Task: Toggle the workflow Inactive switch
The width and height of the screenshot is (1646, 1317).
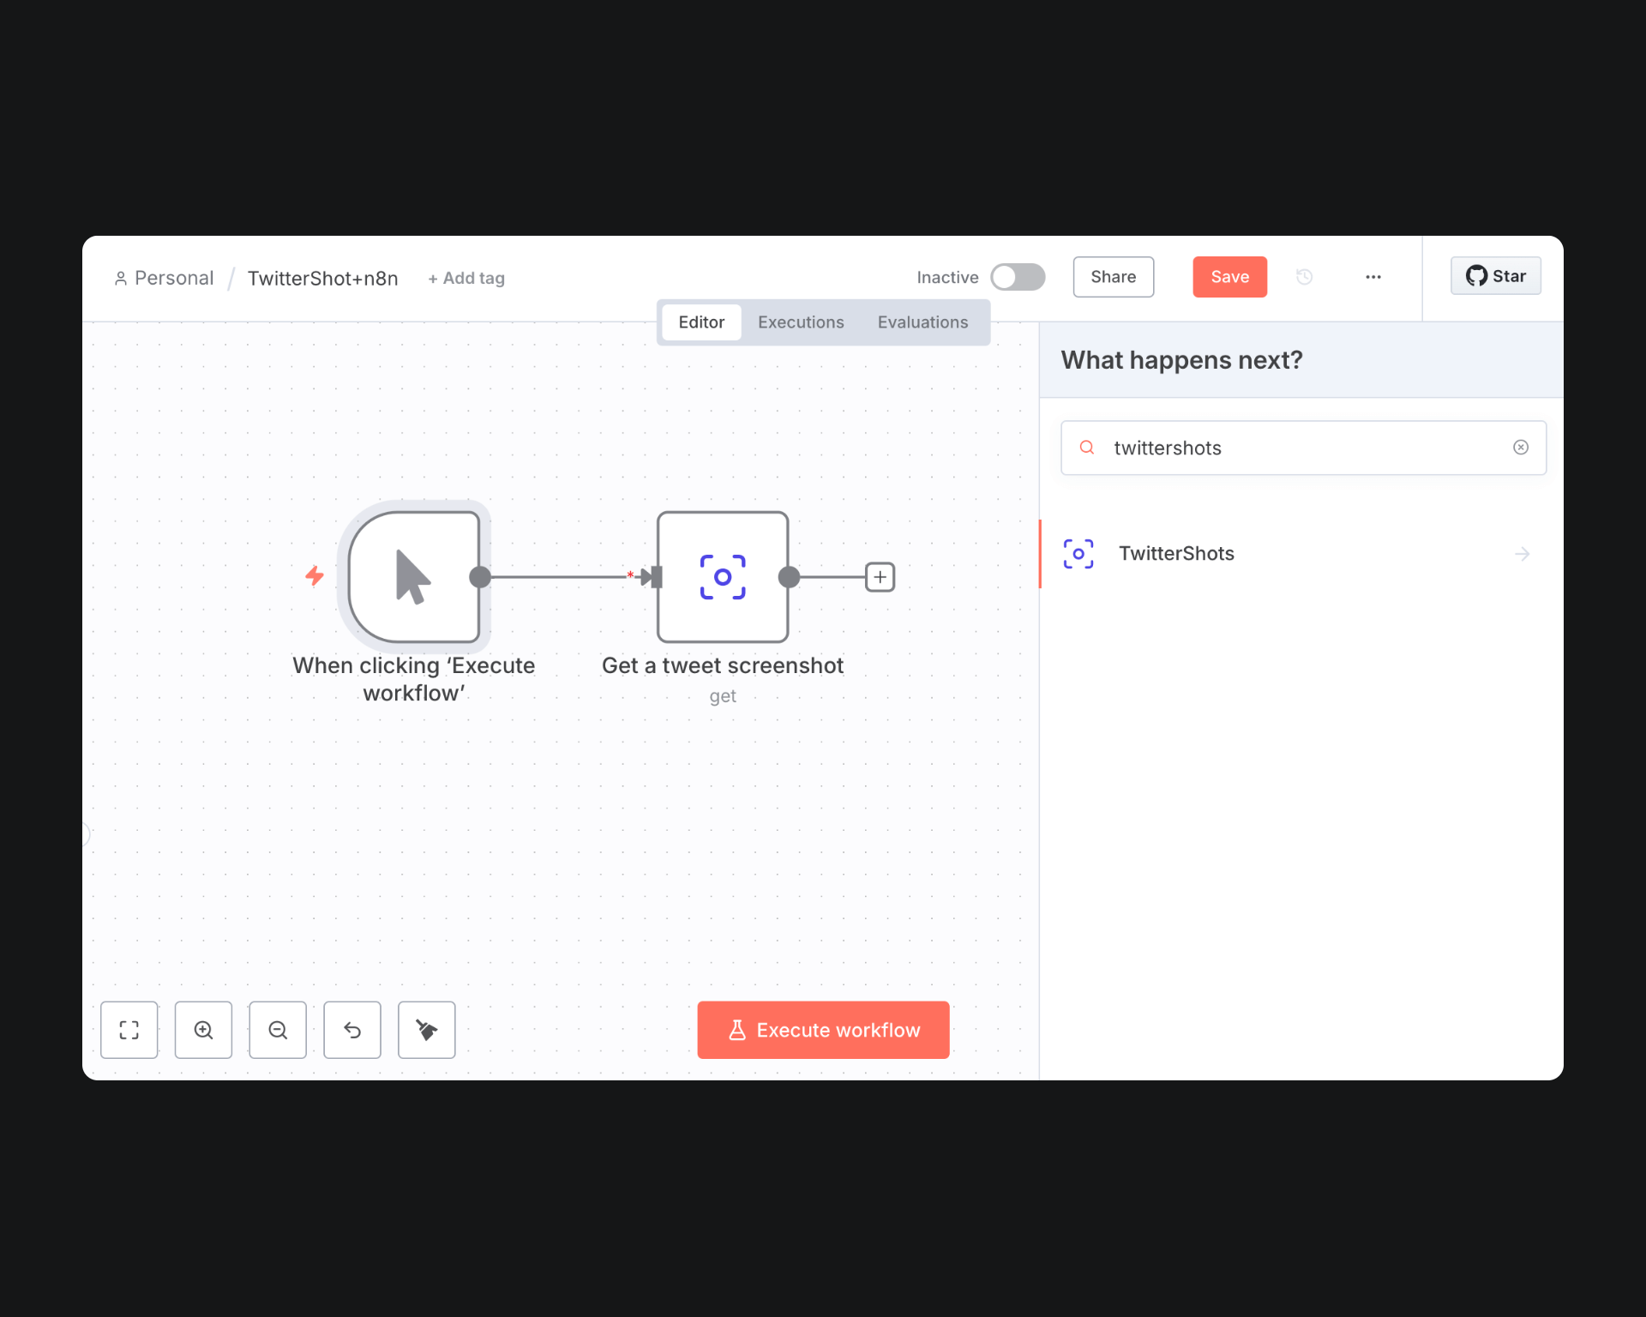Action: 1018,277
